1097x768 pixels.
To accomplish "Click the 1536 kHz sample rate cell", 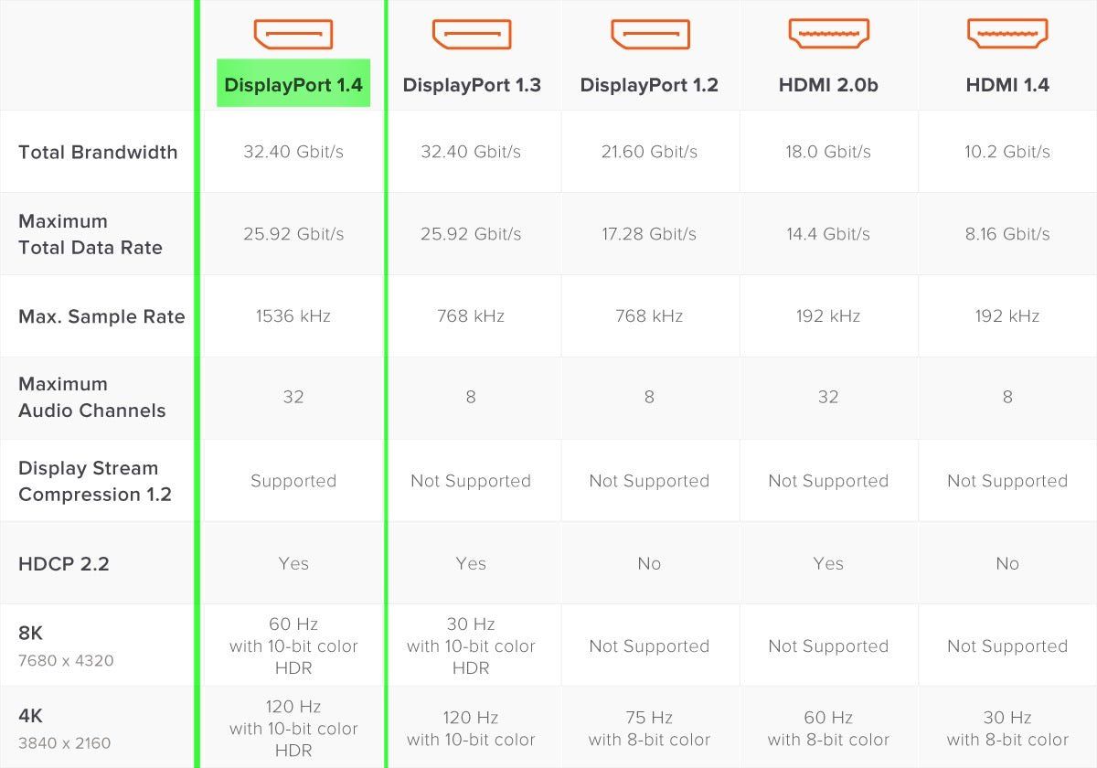I will pyautogui.click(x=293, y=316).
